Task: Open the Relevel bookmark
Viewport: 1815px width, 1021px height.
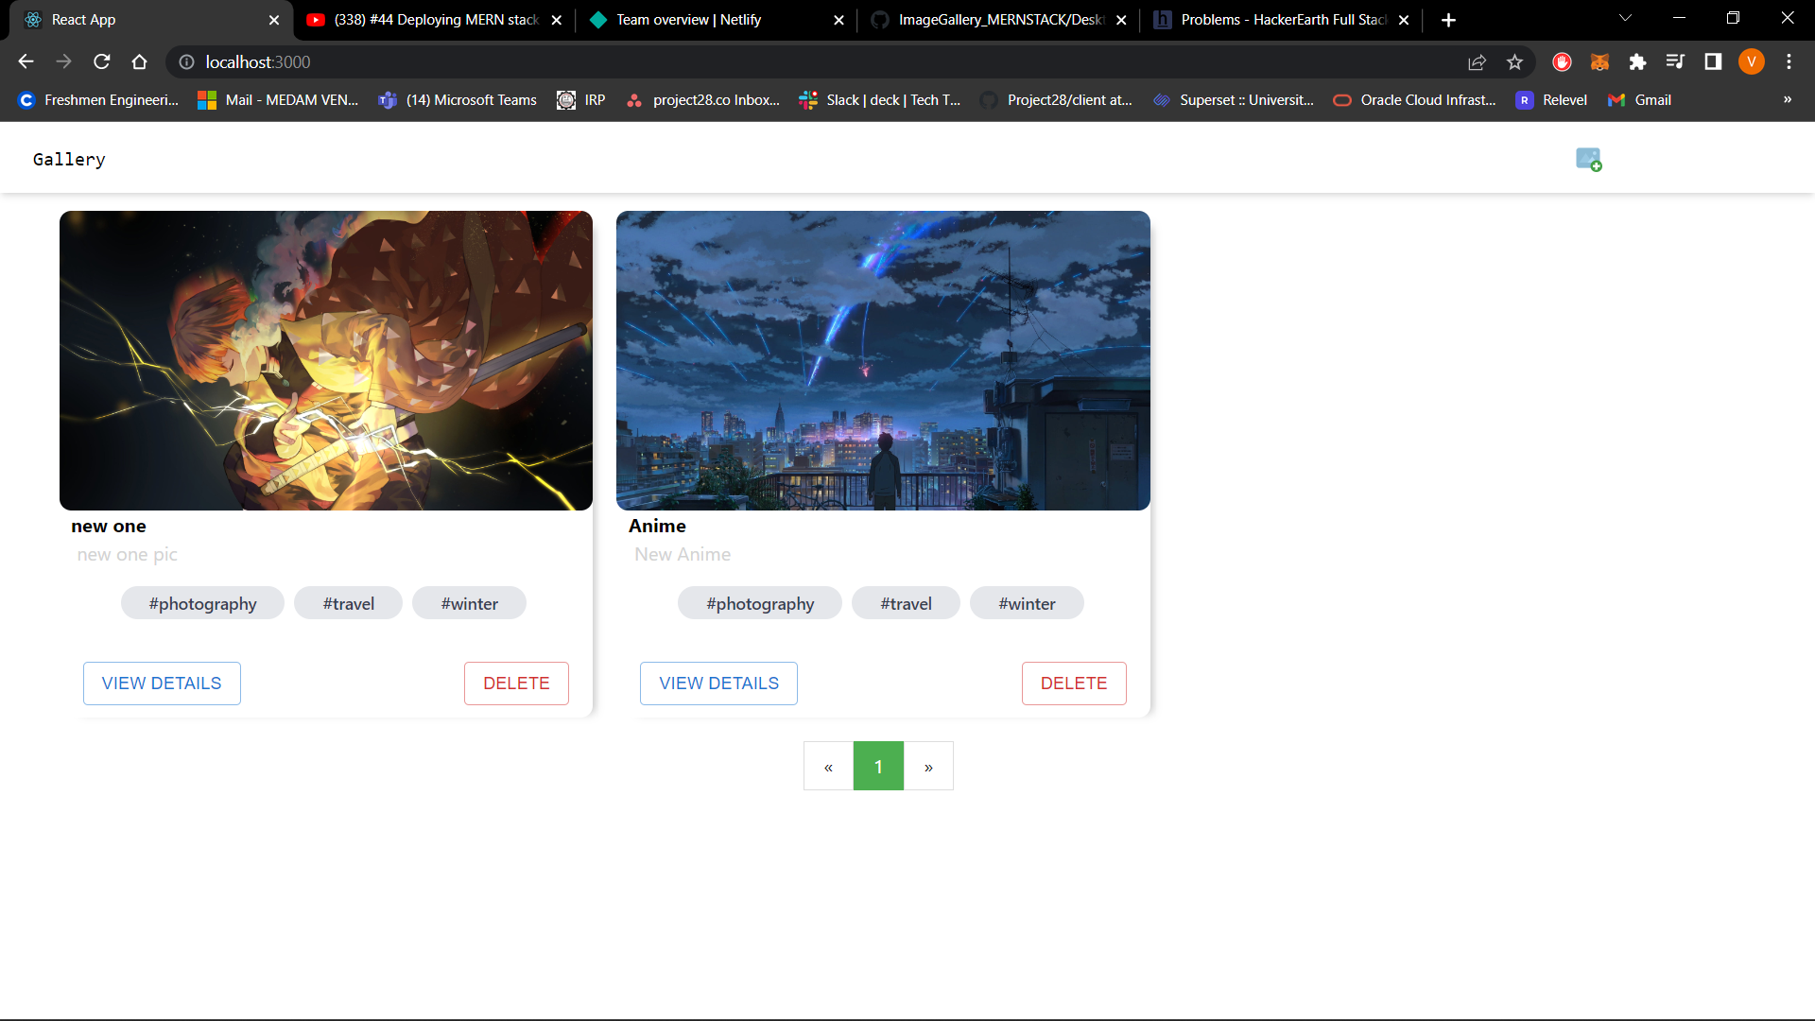Action: pos(1551,99)
